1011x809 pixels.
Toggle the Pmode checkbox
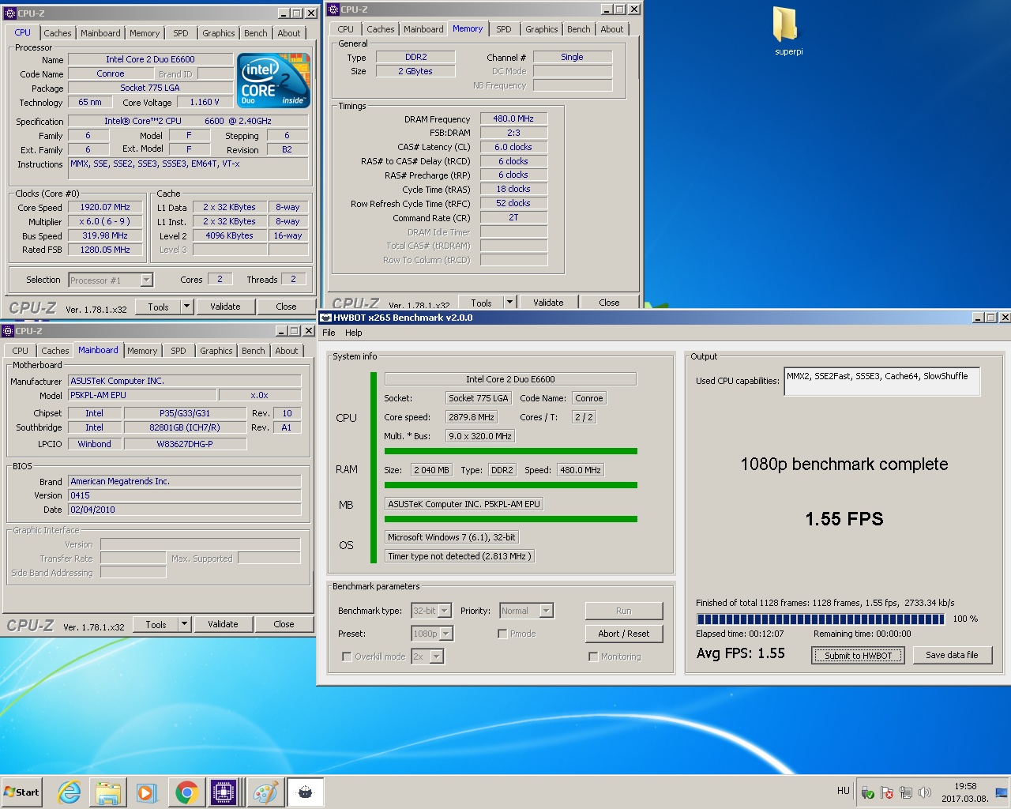502,634
